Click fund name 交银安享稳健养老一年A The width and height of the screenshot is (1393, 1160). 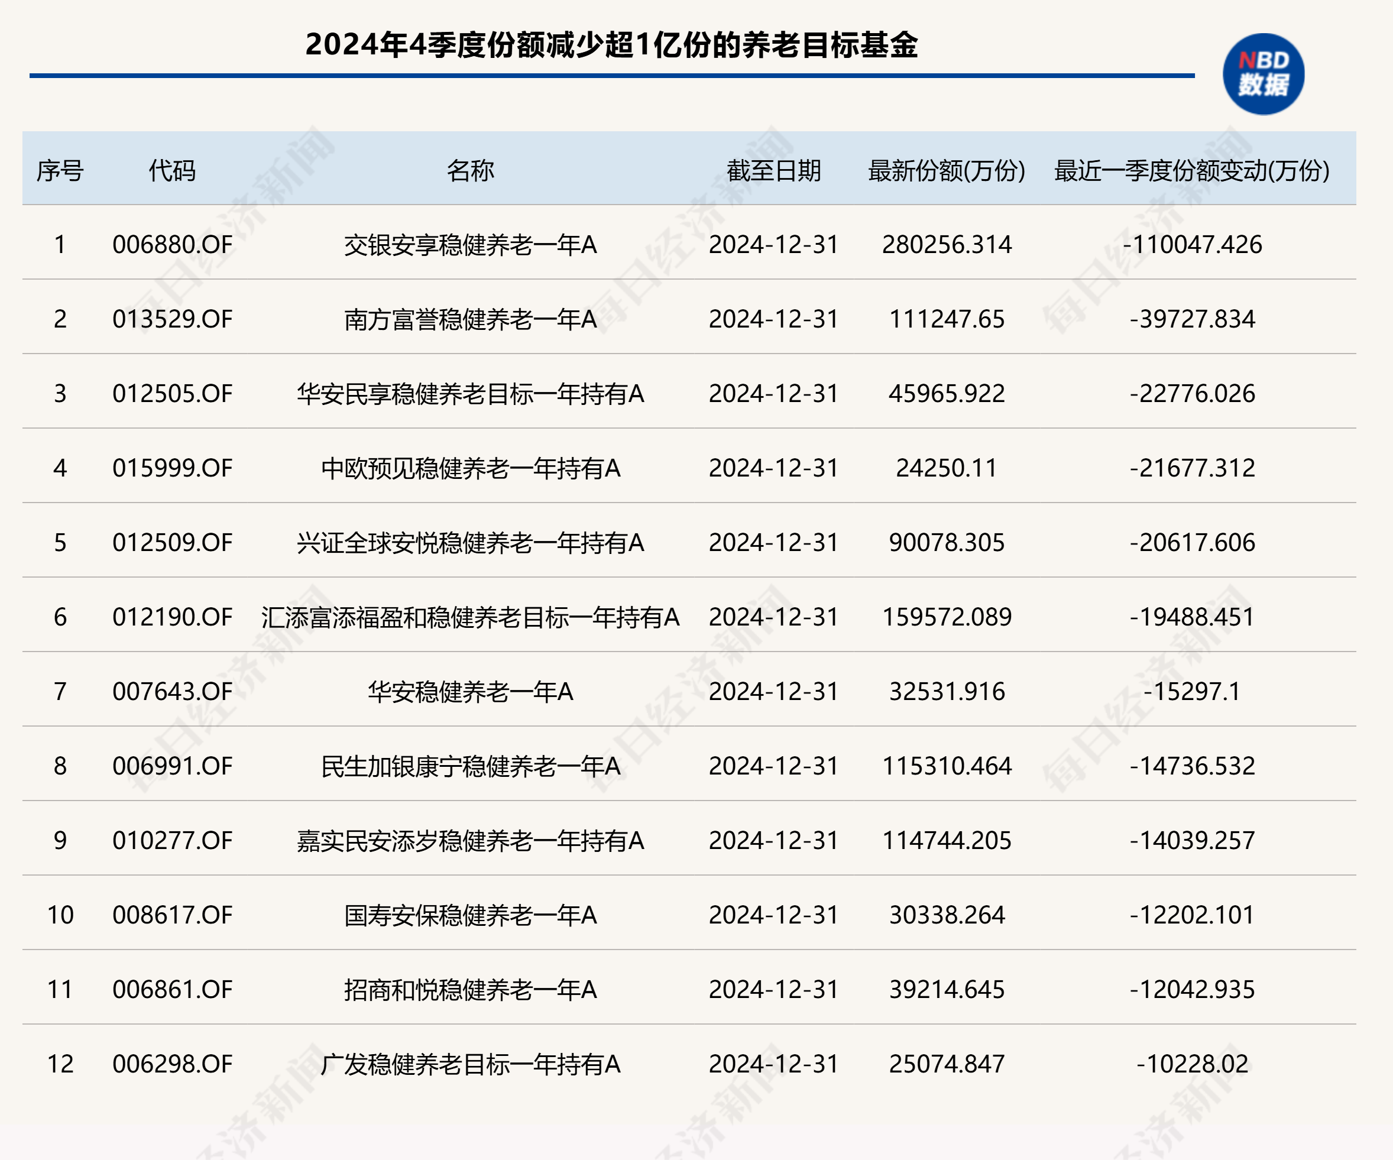470,245
